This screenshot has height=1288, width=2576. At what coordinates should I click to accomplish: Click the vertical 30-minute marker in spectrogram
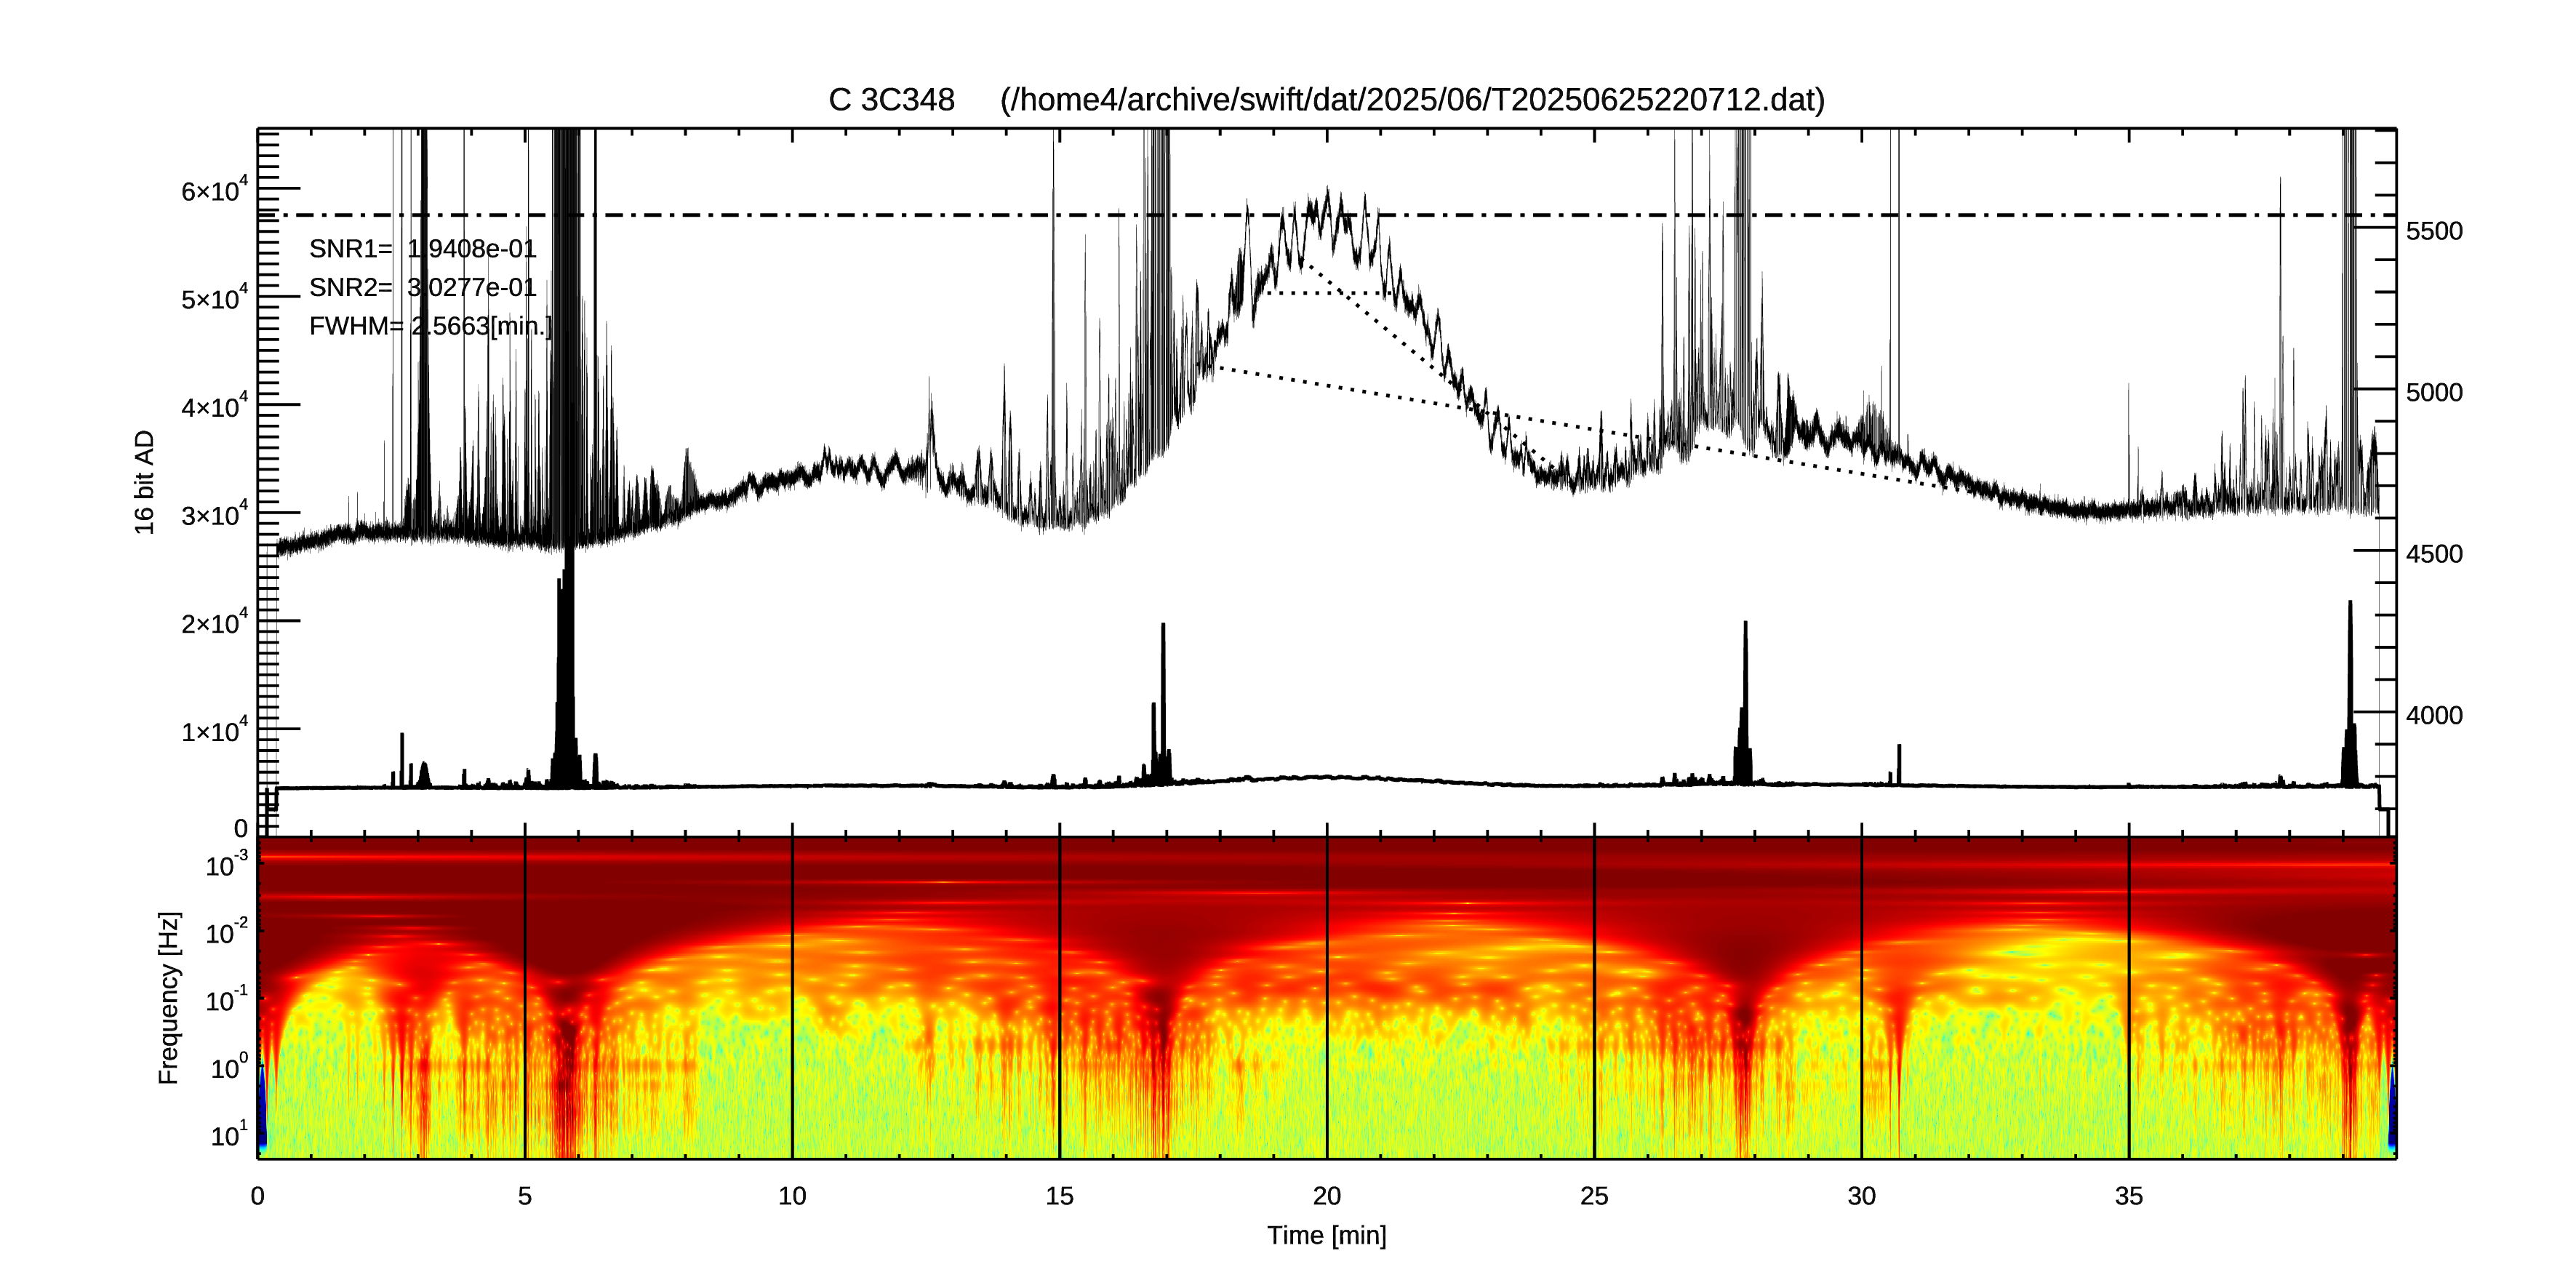pos(1862,997)
